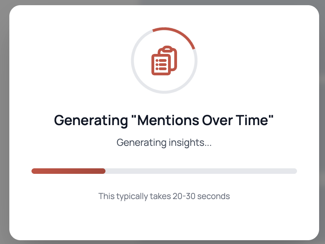
Task: Click the filled red portion of the progress bar
Action: pos(68,171)
